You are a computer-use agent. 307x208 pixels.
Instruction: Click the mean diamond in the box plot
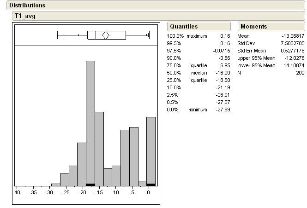pyautogui.click(x=105, y=35)
